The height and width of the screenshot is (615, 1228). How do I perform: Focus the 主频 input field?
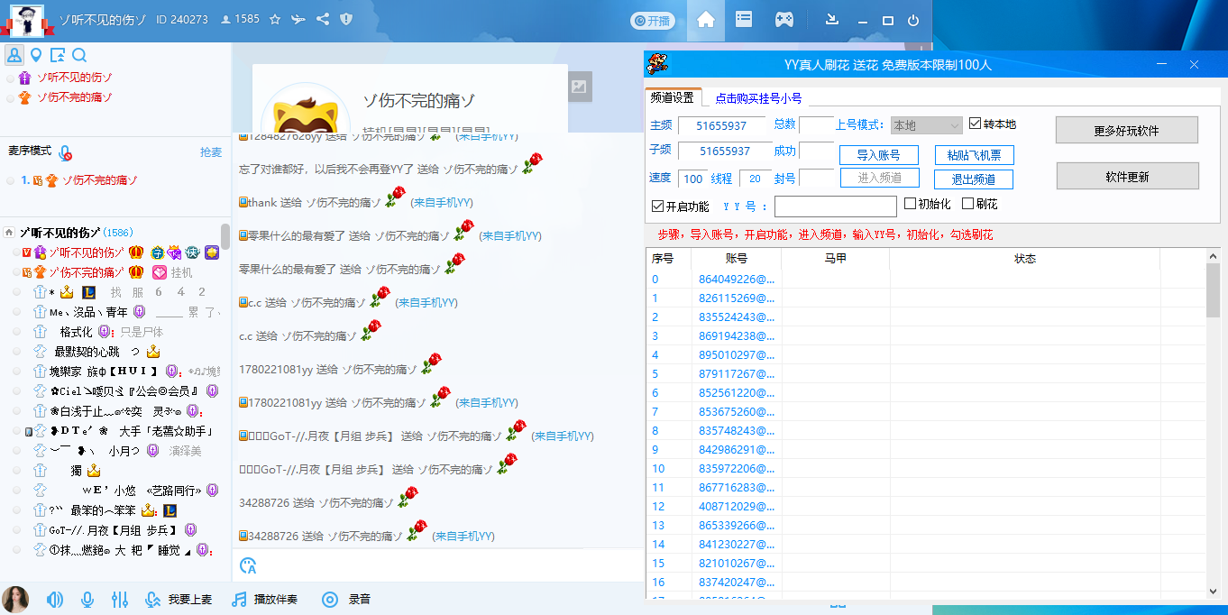tap(721, 126)
